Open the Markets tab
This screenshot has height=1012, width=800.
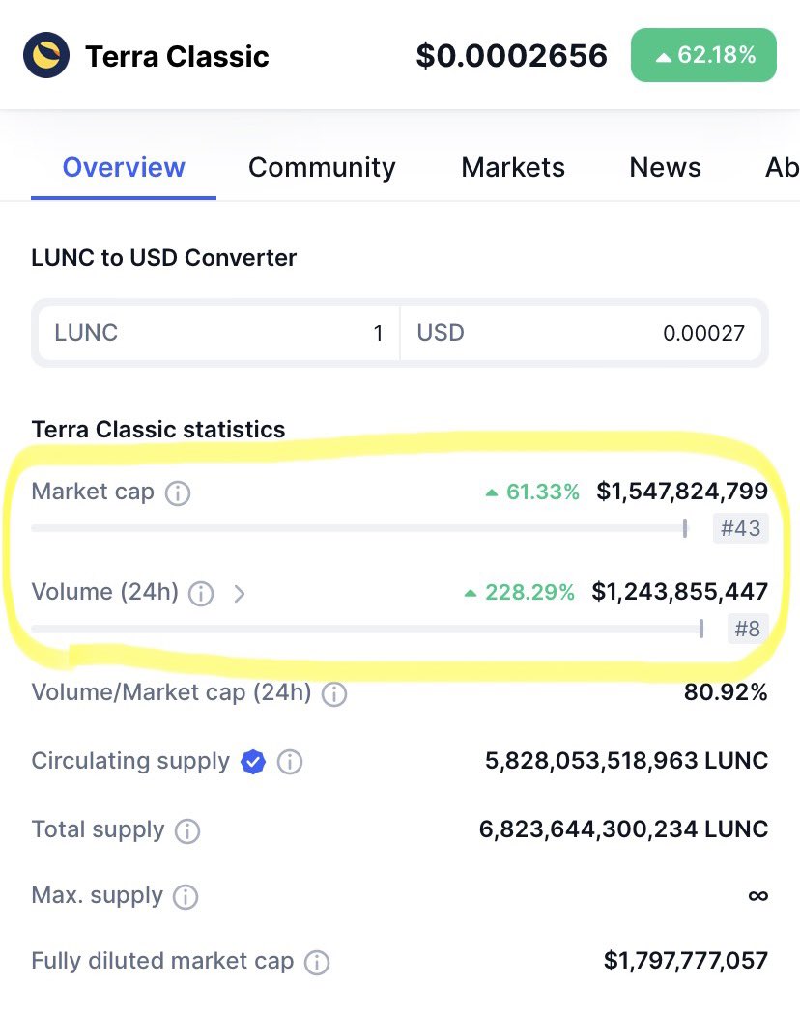(x=513, y=168)
